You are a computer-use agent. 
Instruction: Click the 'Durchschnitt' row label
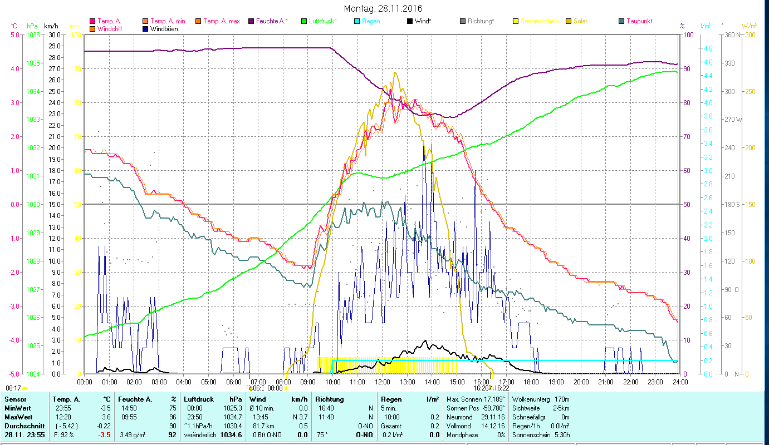[23, 426]
